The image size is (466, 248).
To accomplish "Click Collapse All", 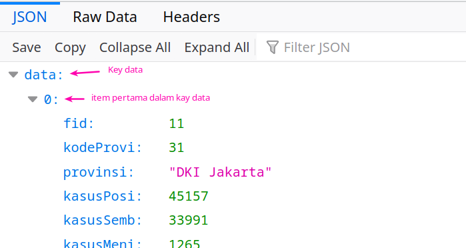I will (x=135, y=47).
